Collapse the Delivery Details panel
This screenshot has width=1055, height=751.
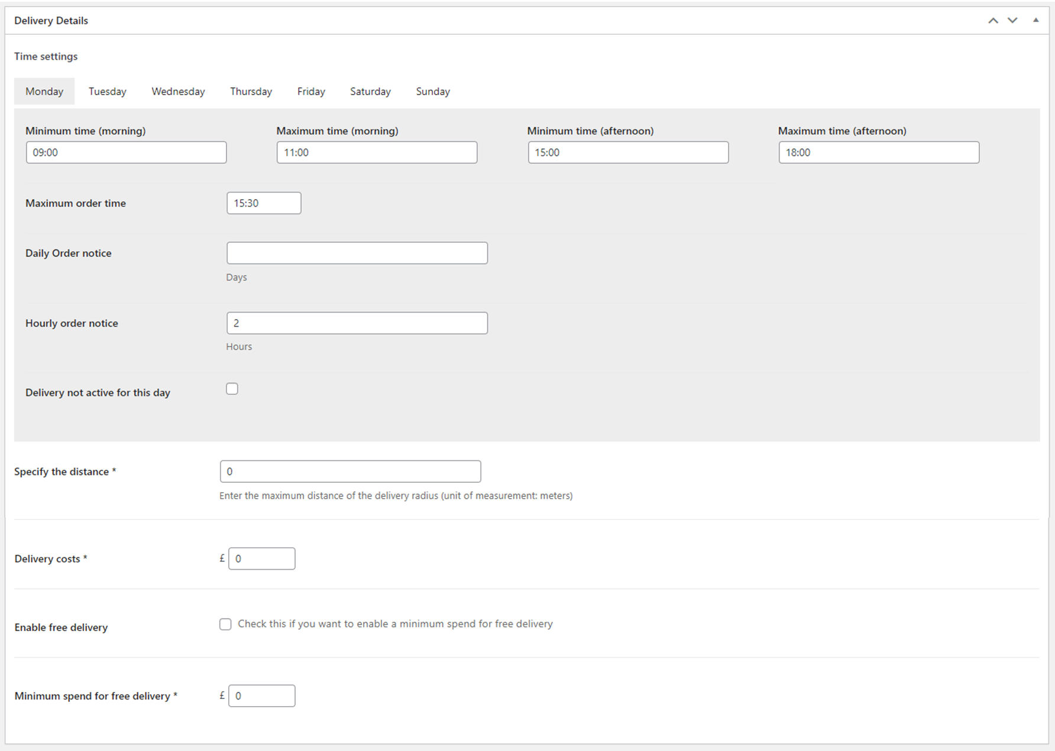pyautogui.click(x=1035, y=21)
